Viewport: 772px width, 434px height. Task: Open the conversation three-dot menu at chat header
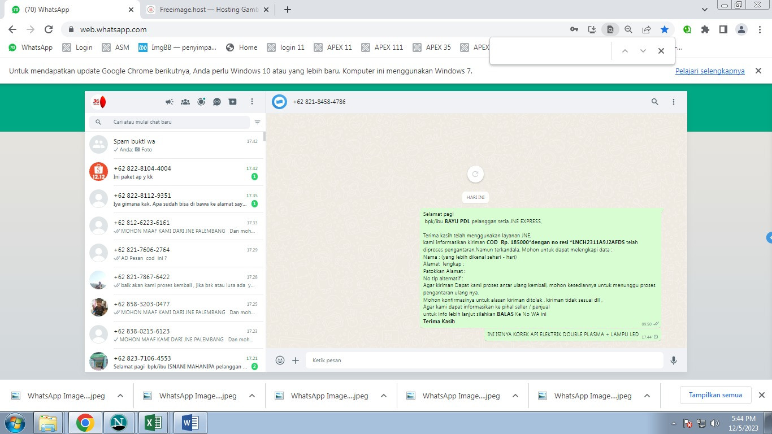(674, 102)
